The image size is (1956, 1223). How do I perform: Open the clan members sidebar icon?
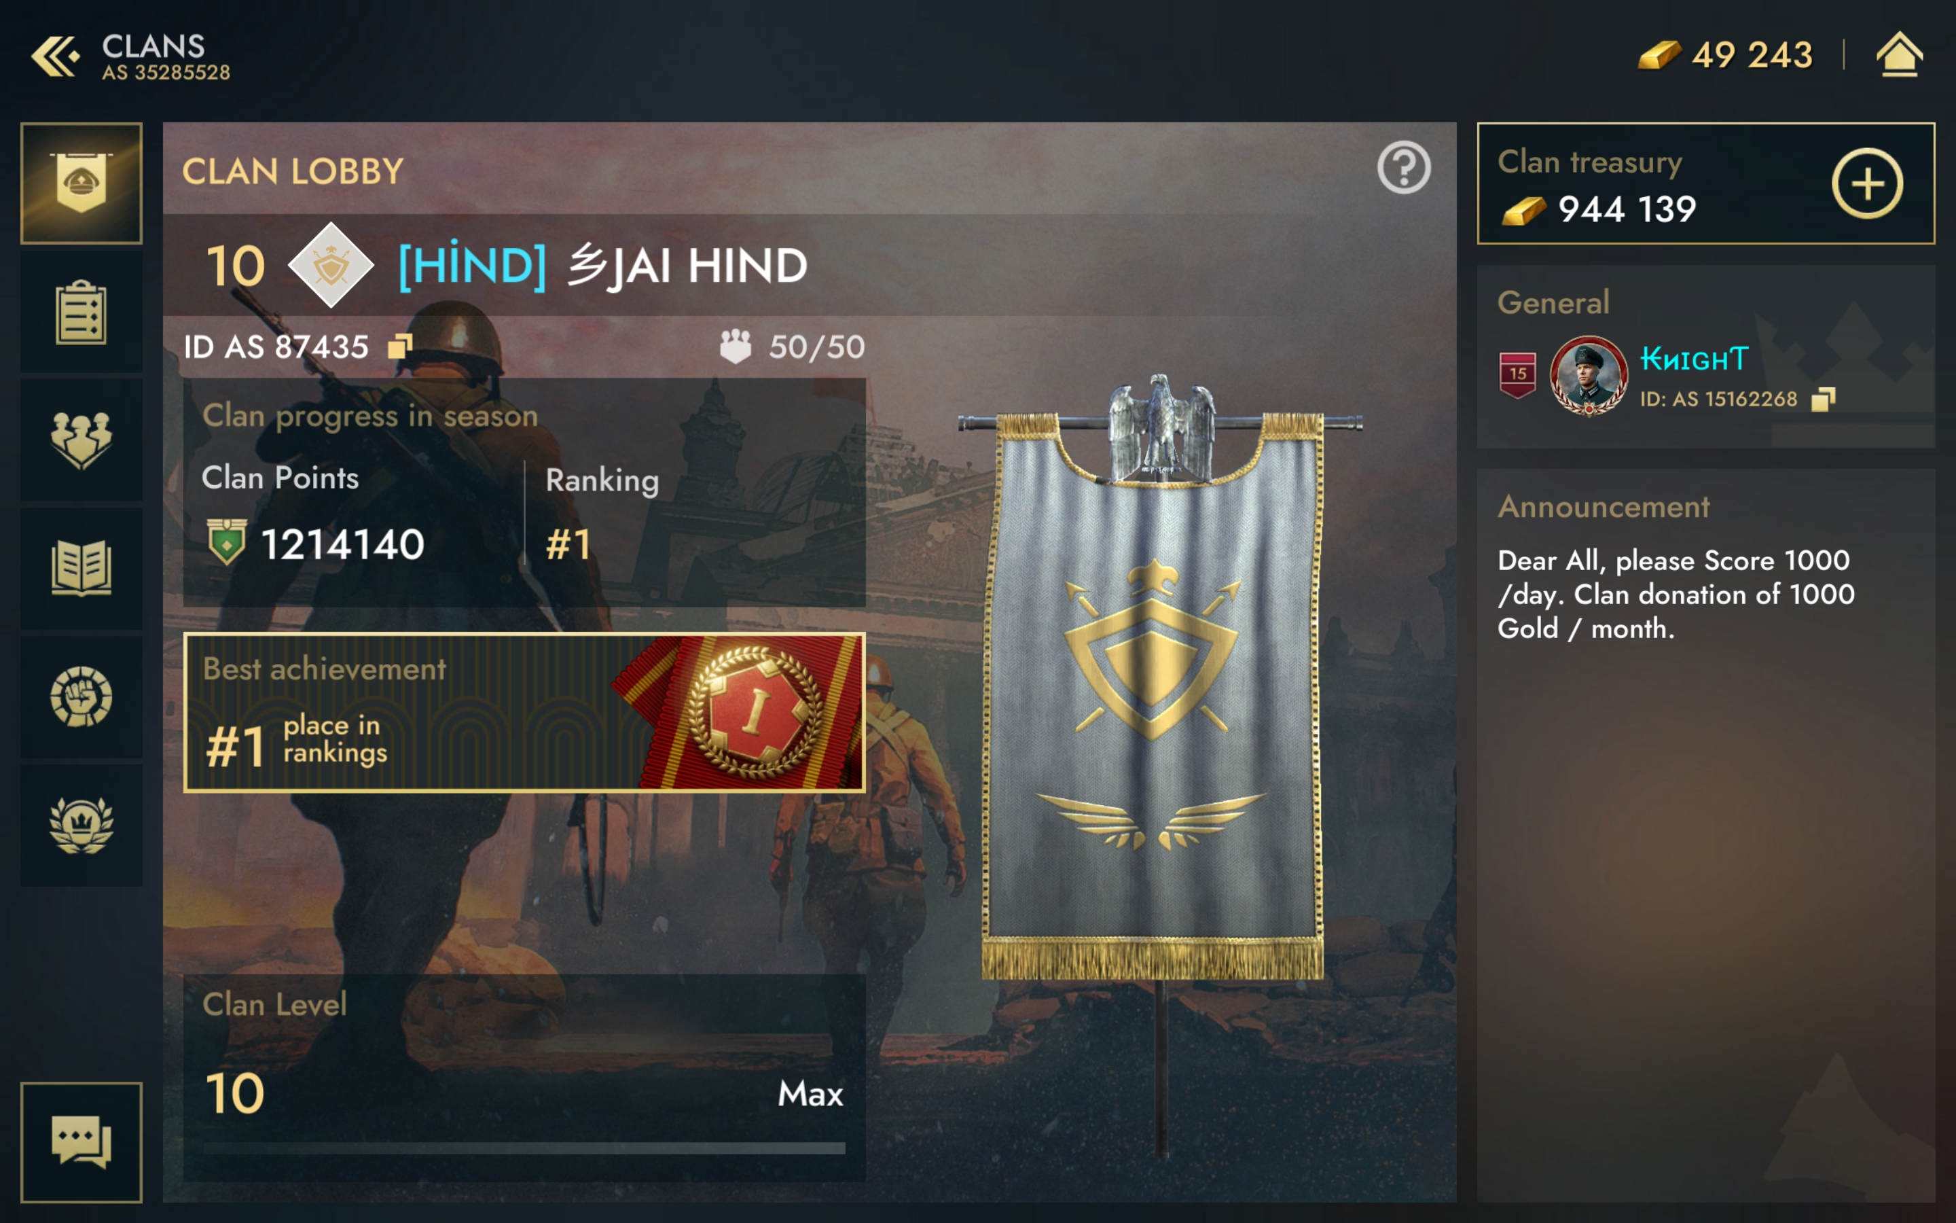tap(81, 440)
